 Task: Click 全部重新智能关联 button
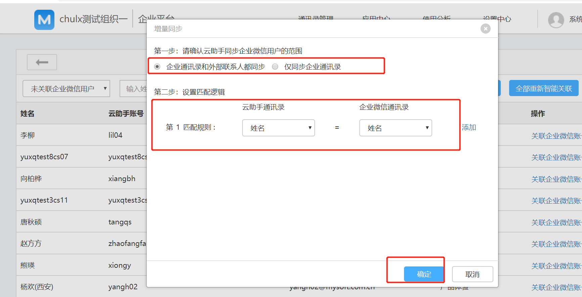tap(544, 88)
